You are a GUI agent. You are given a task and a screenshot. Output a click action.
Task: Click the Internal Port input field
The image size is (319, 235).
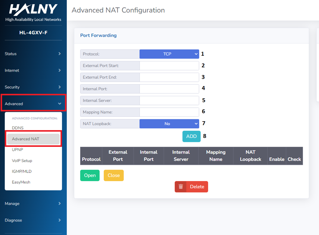(x=169, y=89)
